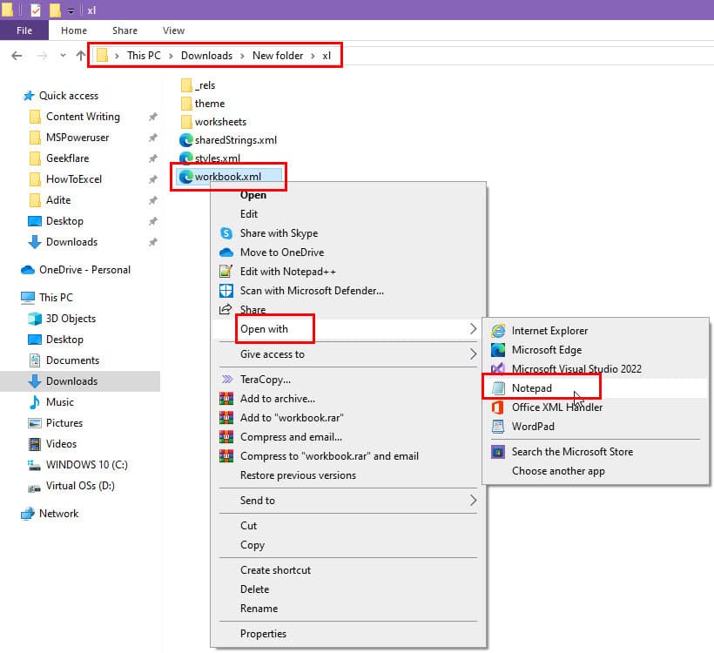Choose Edit with Notepad++
The image size is (714, 653).
click(288, 272)
